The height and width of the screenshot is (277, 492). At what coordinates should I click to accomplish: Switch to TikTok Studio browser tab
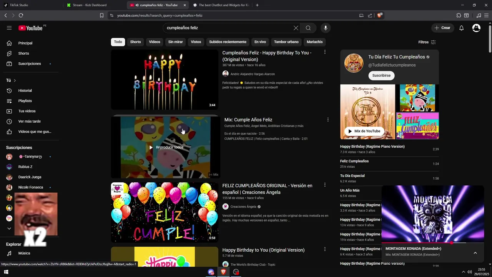click(x=18, y=5)
